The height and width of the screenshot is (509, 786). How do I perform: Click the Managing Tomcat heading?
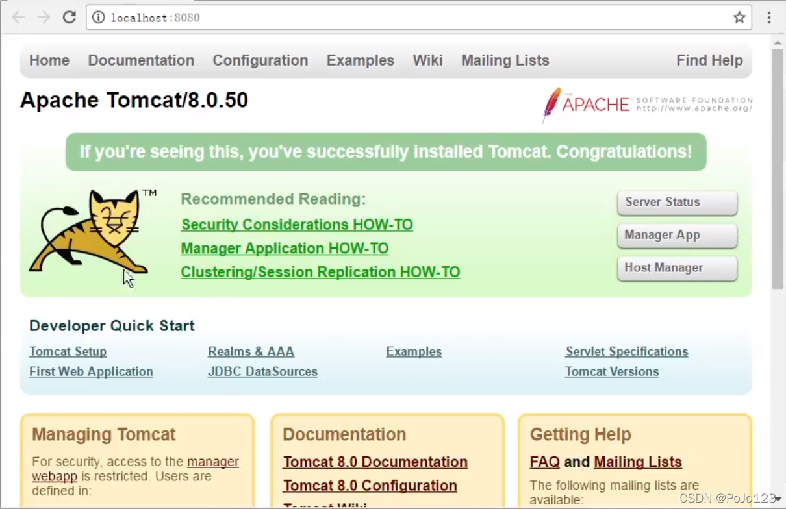pyautogui.click(x=104, y=434)
